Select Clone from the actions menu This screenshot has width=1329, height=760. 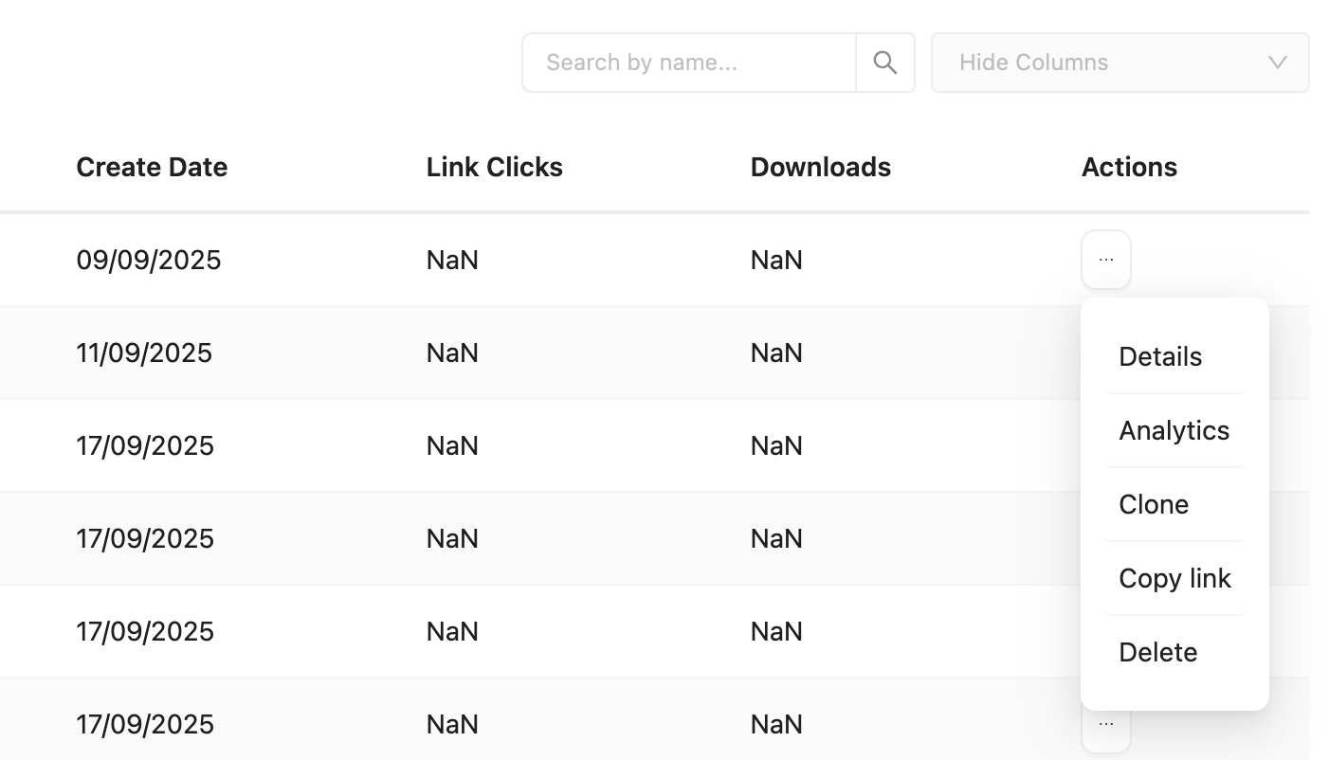coord(1154,505)
